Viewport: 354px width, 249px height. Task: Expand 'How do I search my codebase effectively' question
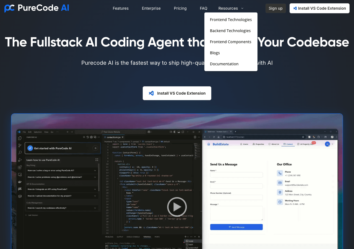pos(62,208)
